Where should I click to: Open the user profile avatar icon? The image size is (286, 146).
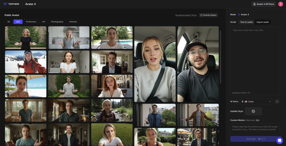[280, 4]
